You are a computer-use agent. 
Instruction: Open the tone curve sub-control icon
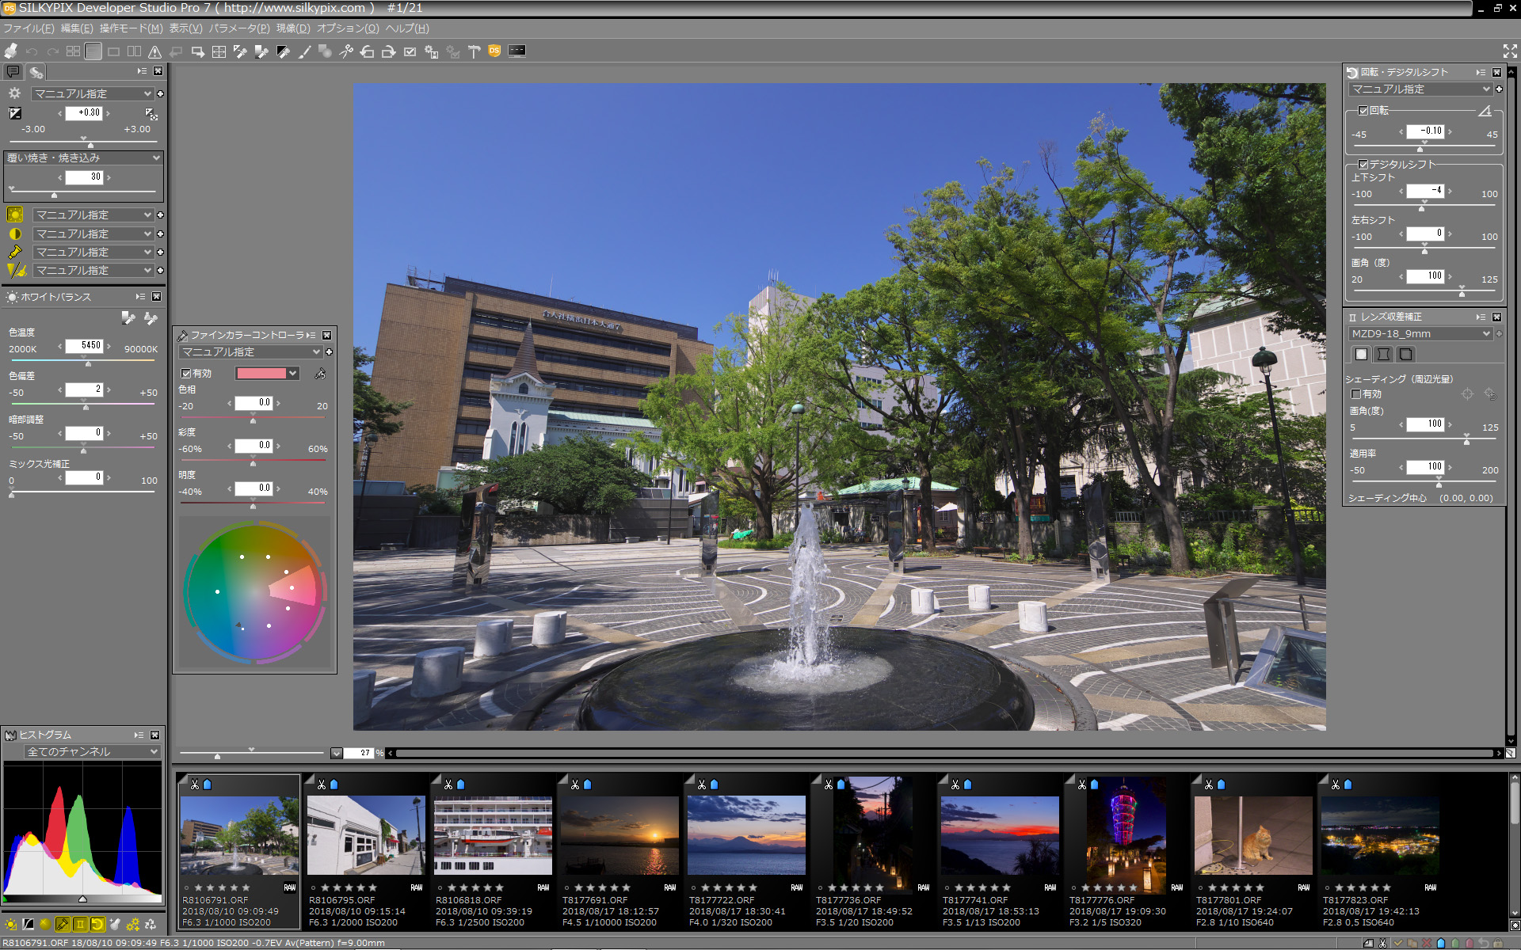(28, 924)
